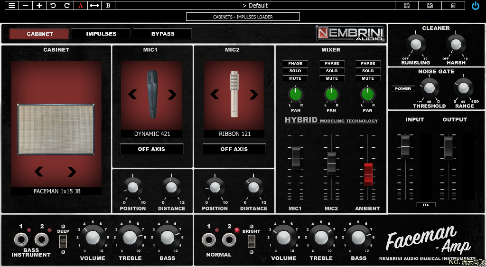Click the MIC2 level fader handle

pos(332,163)
